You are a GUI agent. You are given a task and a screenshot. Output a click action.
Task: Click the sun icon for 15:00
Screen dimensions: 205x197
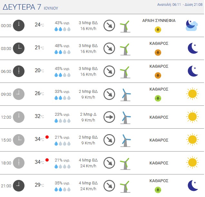click(x=192, y=140)
